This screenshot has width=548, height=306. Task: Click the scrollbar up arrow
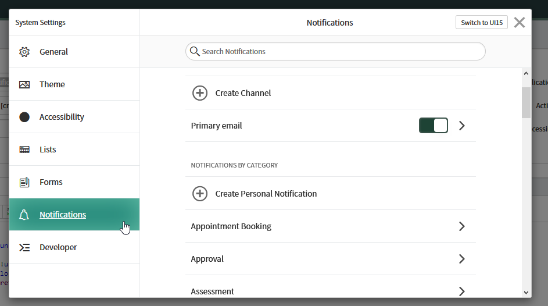tap(526, 73)
